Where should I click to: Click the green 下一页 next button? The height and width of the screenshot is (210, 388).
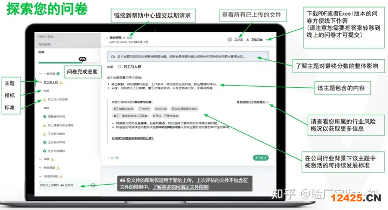(x=261, y=158)
